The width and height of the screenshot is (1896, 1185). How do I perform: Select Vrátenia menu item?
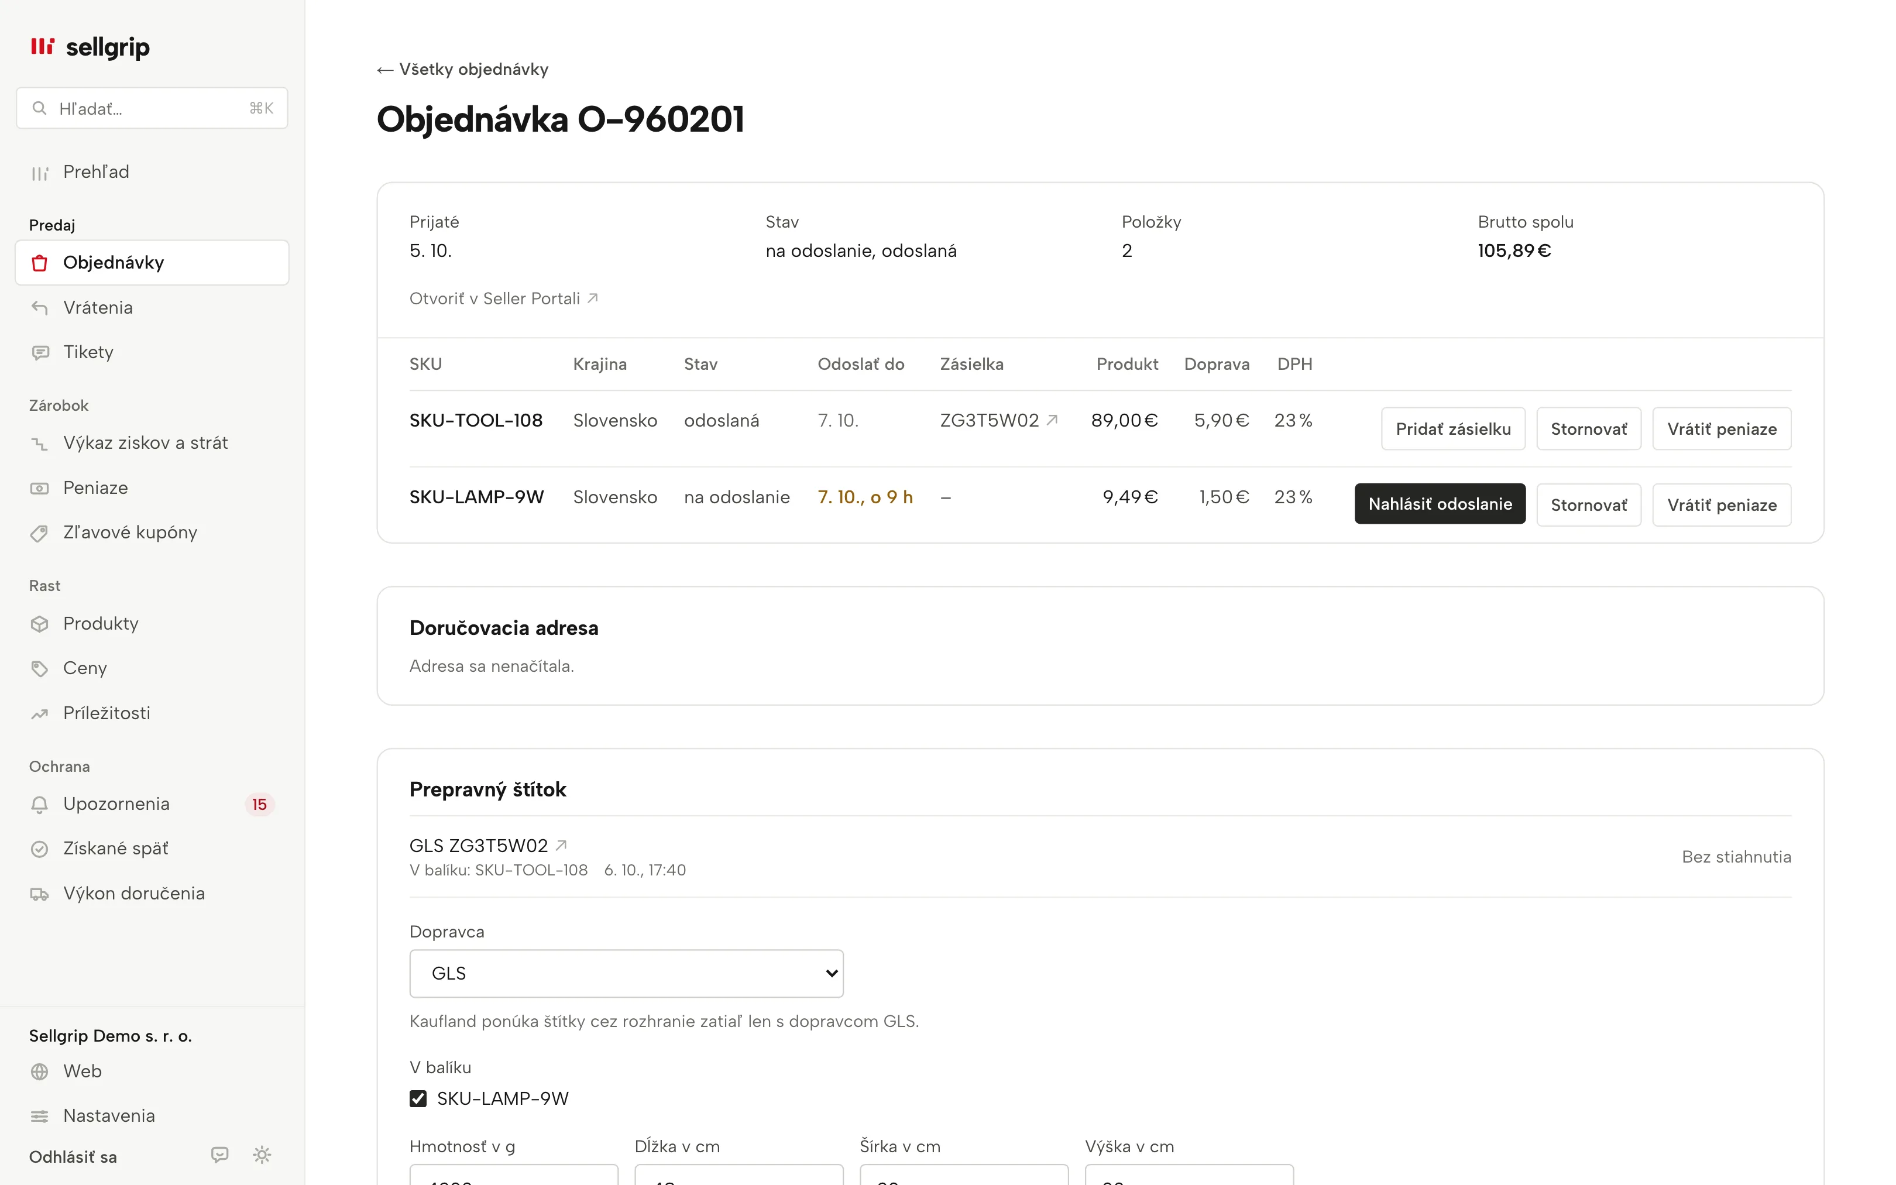coord(152,308)
